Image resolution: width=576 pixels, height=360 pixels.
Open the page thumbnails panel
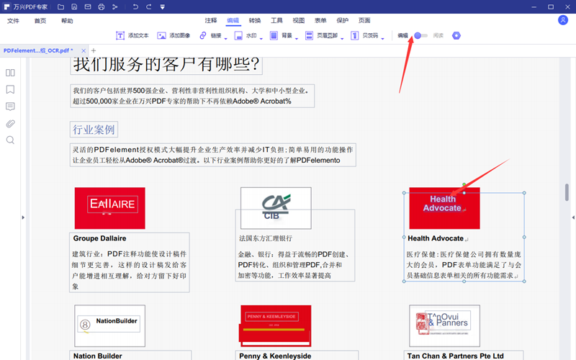(10, 73)
